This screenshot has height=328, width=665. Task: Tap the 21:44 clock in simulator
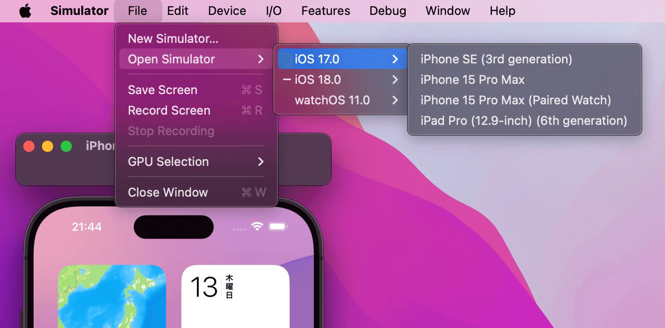pyautogui.click(x=87, y=227)
